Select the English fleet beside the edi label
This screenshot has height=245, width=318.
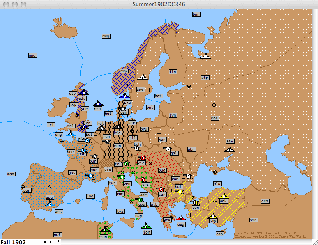(83, 92)
